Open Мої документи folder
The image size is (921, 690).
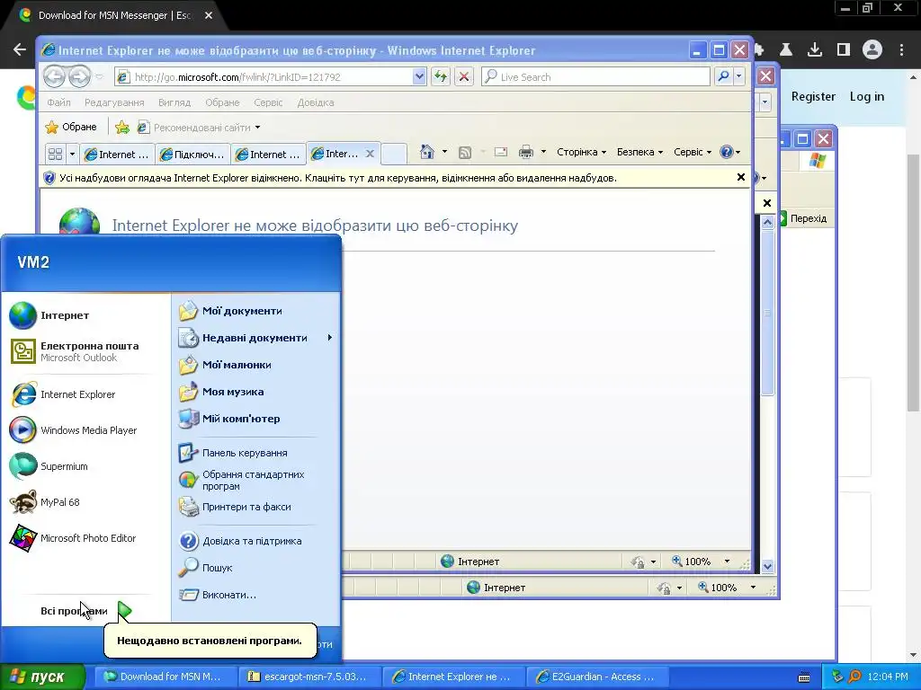[x=230, y=311]
